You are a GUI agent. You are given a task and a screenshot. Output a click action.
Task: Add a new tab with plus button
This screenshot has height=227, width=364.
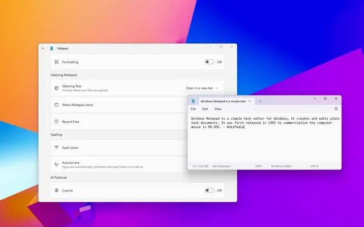tap(260, 101)
